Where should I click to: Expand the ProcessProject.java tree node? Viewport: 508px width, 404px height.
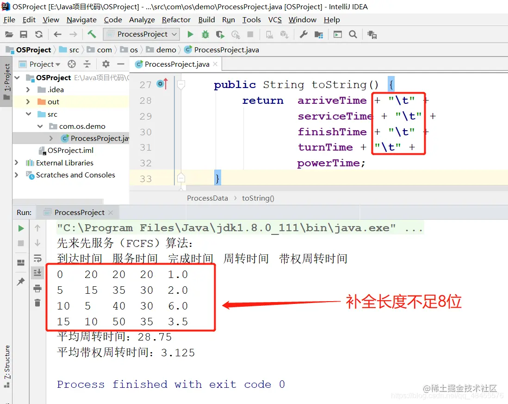[51, 138]
